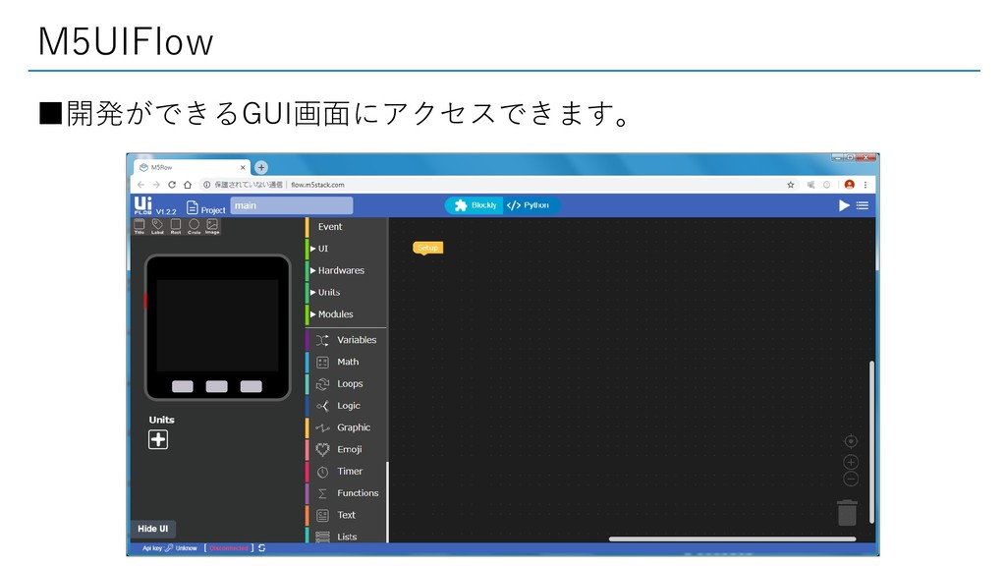Open the Math block category
This screenshot has height=566, width=1006.
click(x=347, y=362)
